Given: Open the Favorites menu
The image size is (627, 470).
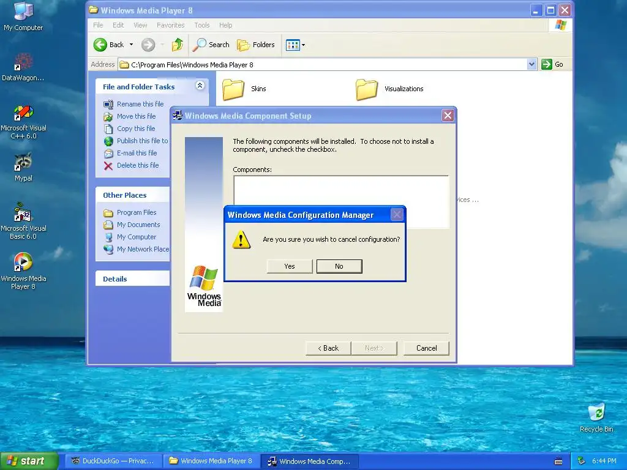Looking at the screenshot, I should [x=171, y=25].
